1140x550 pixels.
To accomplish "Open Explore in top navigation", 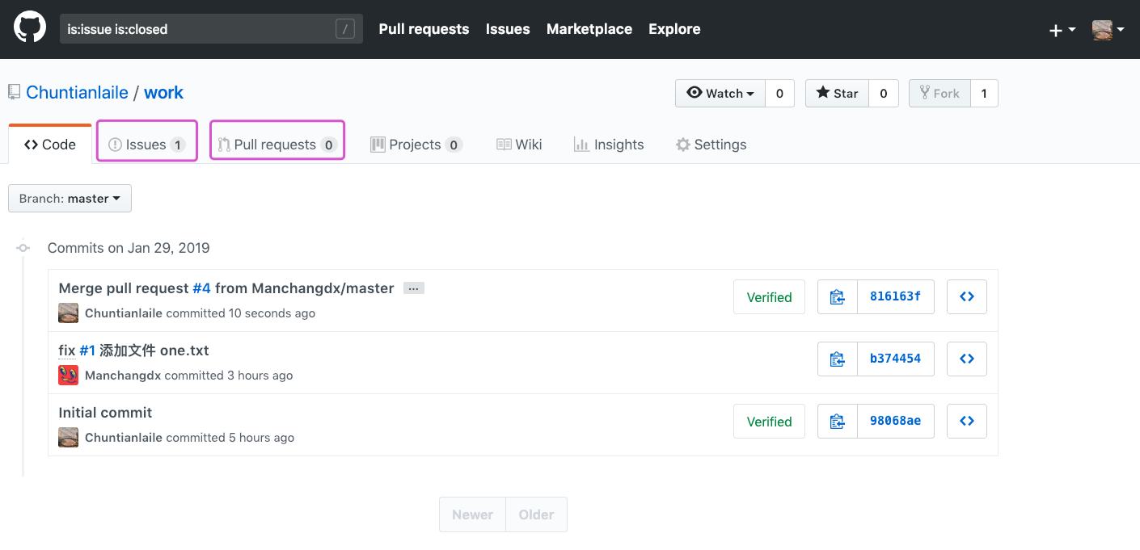I will pos(674,29).
